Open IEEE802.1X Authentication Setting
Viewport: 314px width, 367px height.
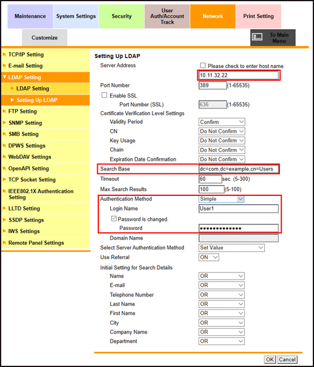click(x=46, y=194)
